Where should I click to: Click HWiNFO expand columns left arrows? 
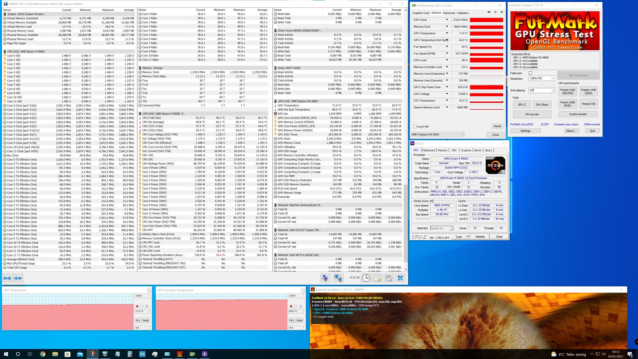tap(7, 278)
